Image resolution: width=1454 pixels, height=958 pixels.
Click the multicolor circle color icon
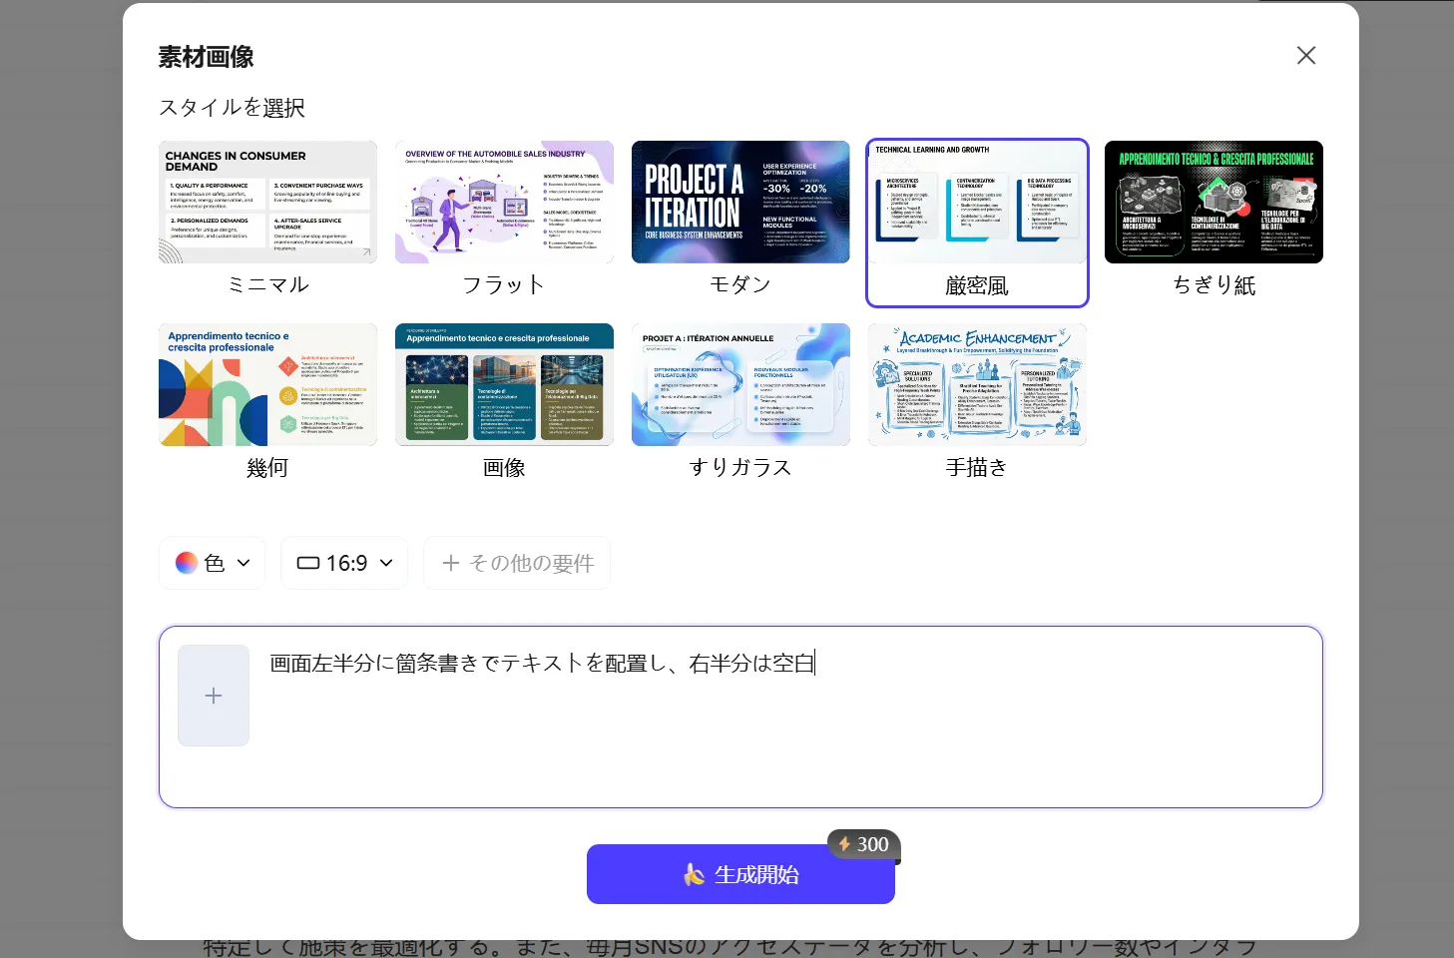187,563
